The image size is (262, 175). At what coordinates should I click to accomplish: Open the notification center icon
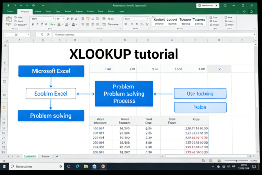pos(254,167)
